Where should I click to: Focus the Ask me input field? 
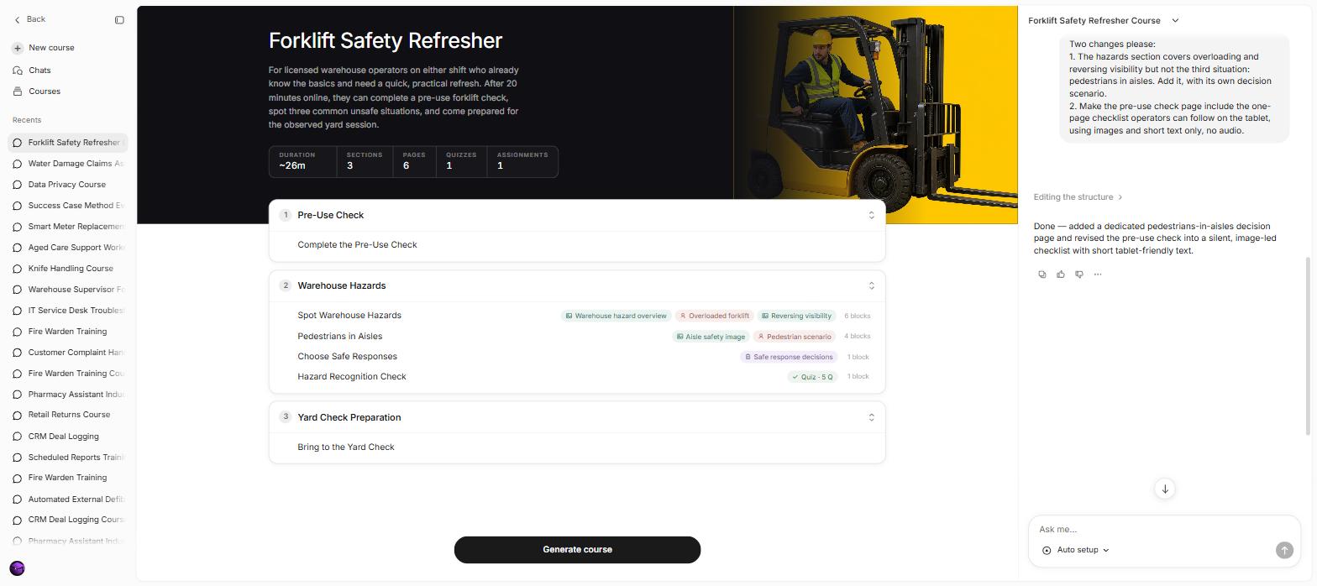(1164, 530)
